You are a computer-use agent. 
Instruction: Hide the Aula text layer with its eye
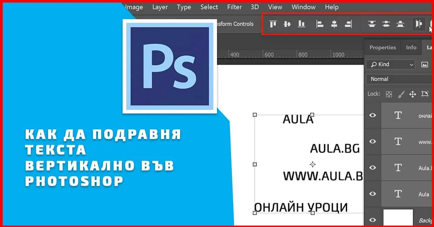[373, 194]
